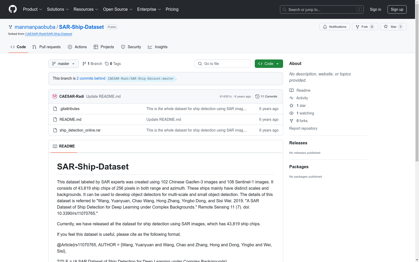Open manmanpaobuba user profile link
Viewport: 419px width, 262px height.
tap(35, 27)
